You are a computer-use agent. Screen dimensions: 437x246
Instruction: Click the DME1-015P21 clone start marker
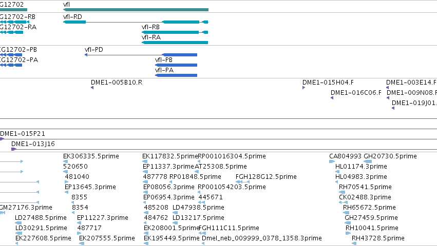pos(2,139)
